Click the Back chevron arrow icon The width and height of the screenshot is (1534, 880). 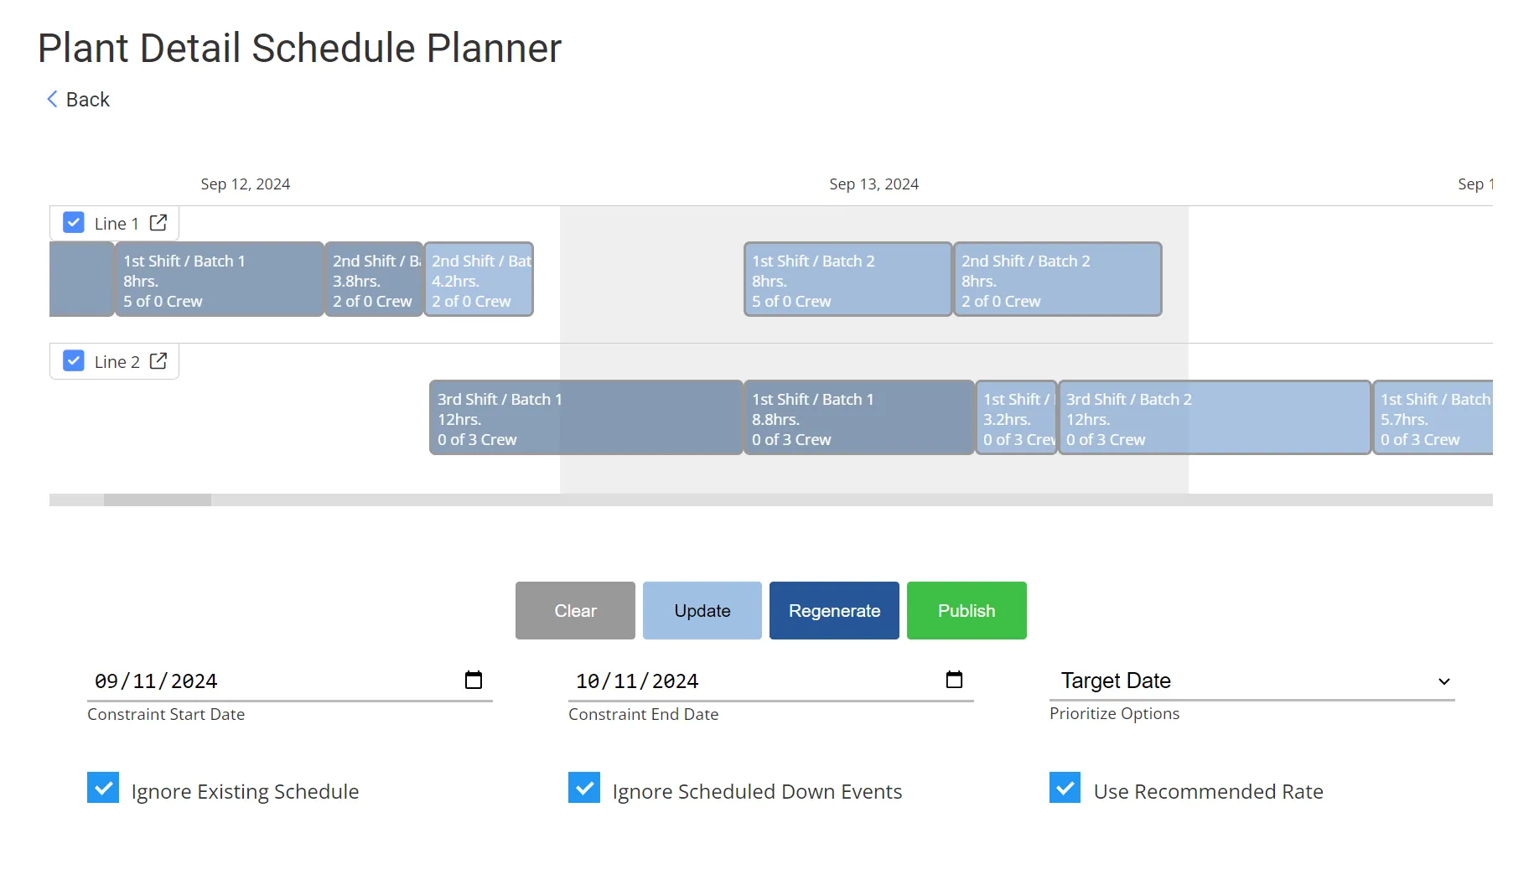pyautogui.click(x=52, y=100)
